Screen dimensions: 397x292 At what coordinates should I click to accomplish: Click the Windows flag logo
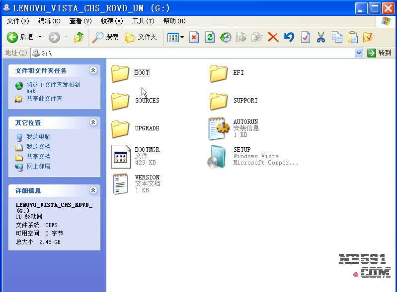[386, 21]
